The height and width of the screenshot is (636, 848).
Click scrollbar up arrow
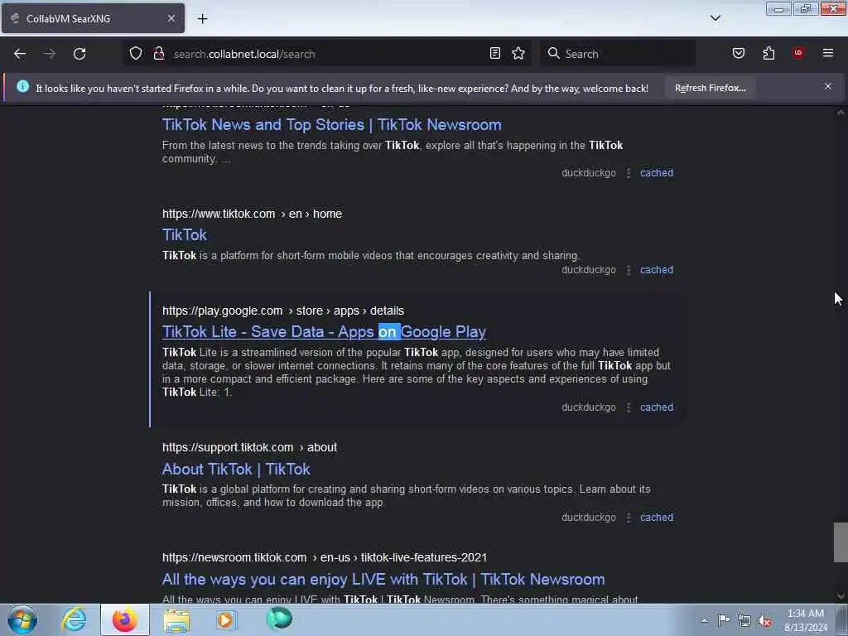[x=841, y=113]
